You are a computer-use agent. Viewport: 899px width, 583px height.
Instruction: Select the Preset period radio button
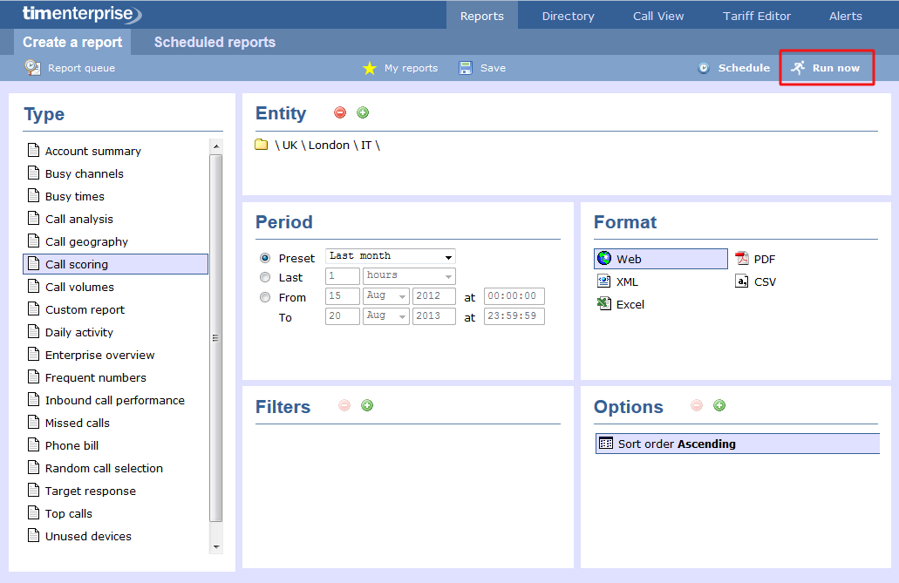coord(265,258)
